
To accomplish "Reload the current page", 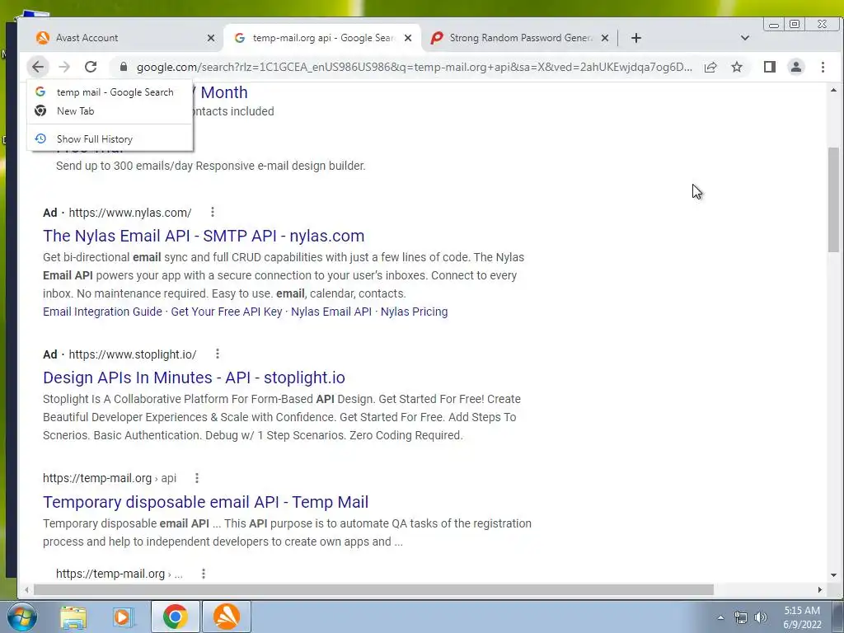I will click(91, 67).
